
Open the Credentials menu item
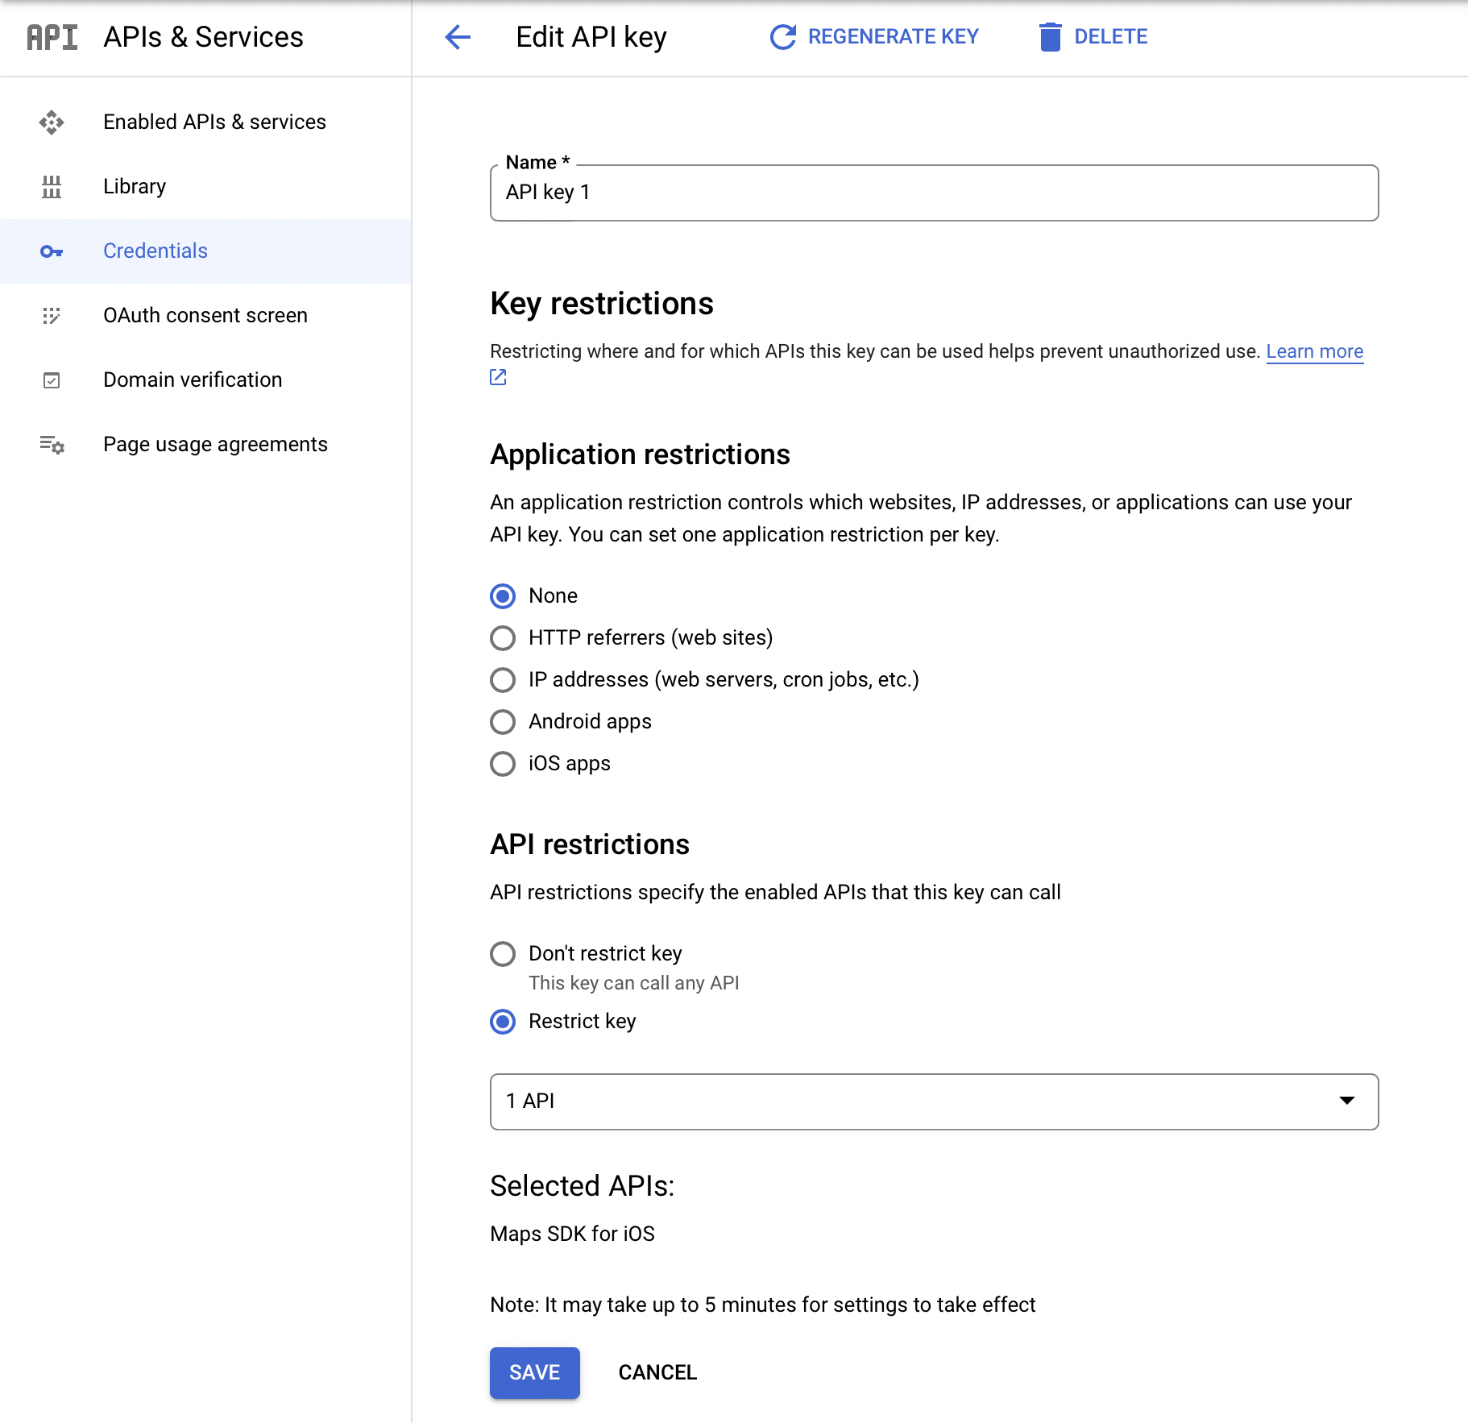(x=205, y=251)
